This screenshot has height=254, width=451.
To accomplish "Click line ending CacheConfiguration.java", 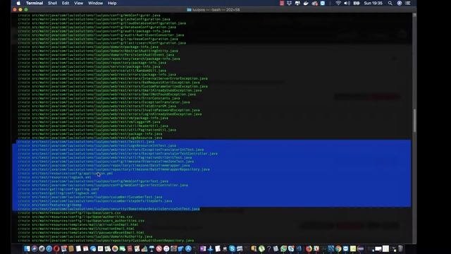I will click(94, 19).
